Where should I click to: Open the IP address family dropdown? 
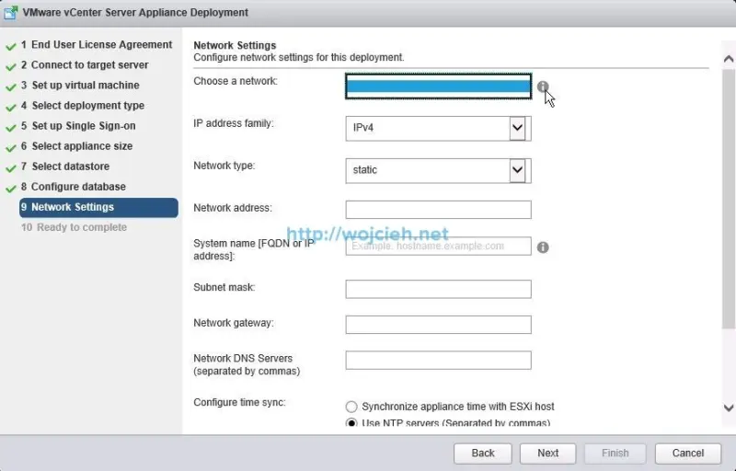coord(439,128)
